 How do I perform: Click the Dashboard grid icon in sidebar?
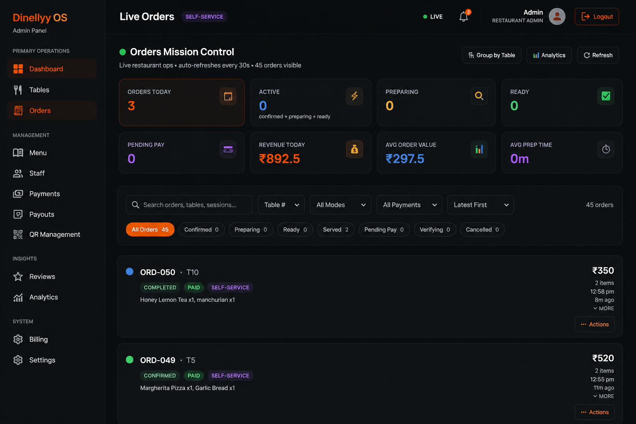click(18, 69)
